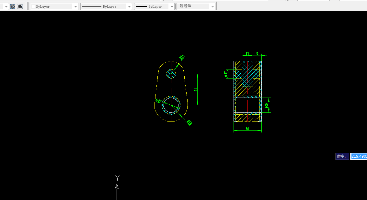This screenshot has width=367, height=200.
Task: Select the 12 dimension text on section view
Action: [247, 54]
